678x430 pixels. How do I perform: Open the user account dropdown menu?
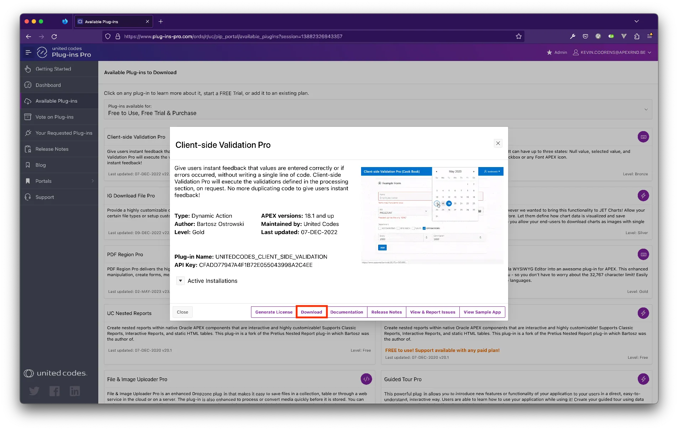[x=612, y=52]
